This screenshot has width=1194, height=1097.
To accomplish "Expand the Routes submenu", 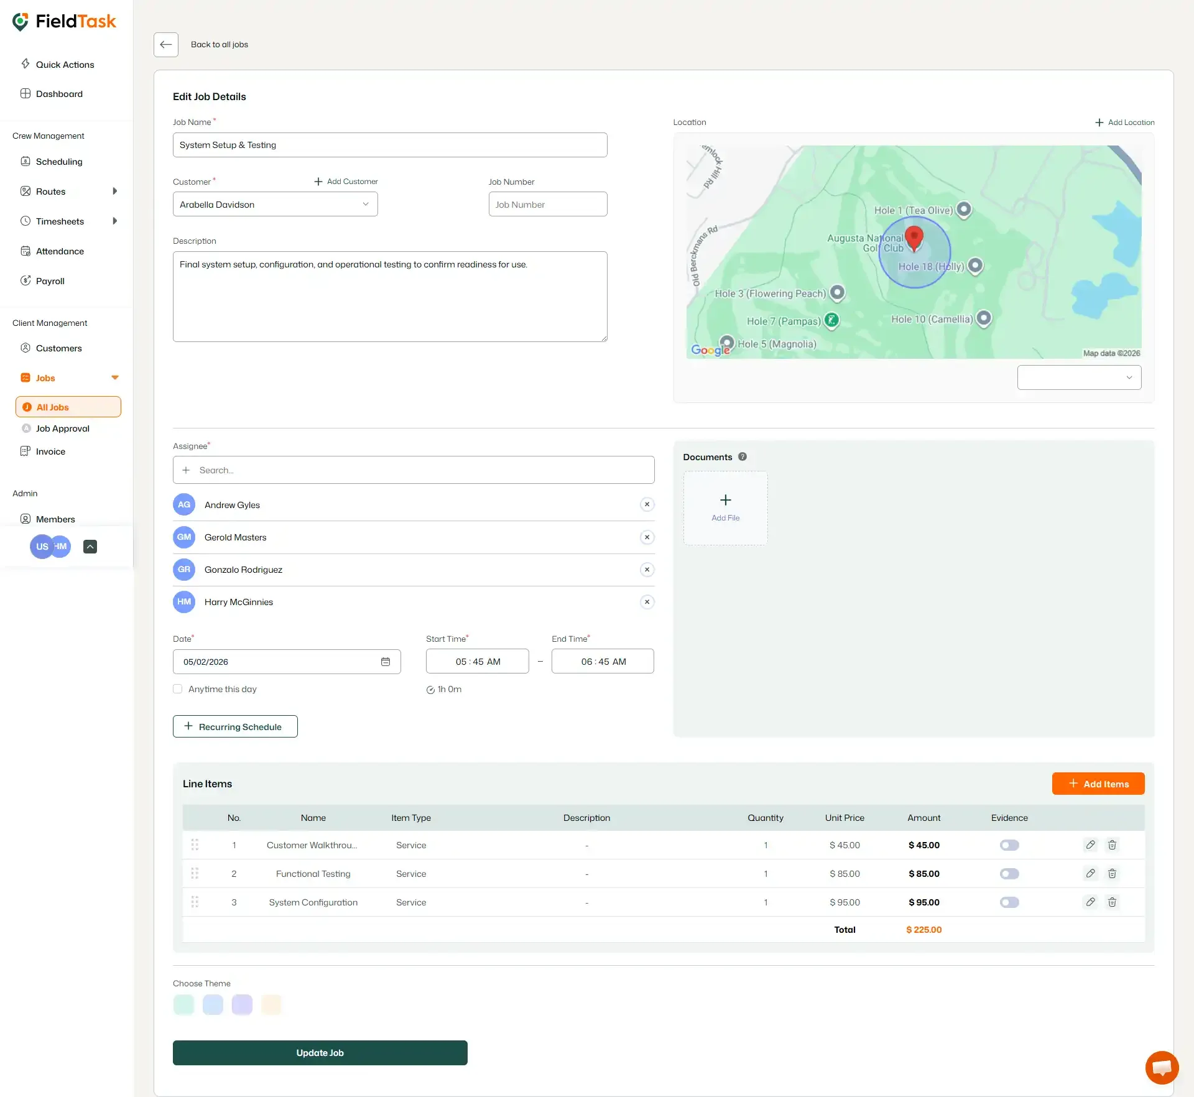I will pos(116,191).
